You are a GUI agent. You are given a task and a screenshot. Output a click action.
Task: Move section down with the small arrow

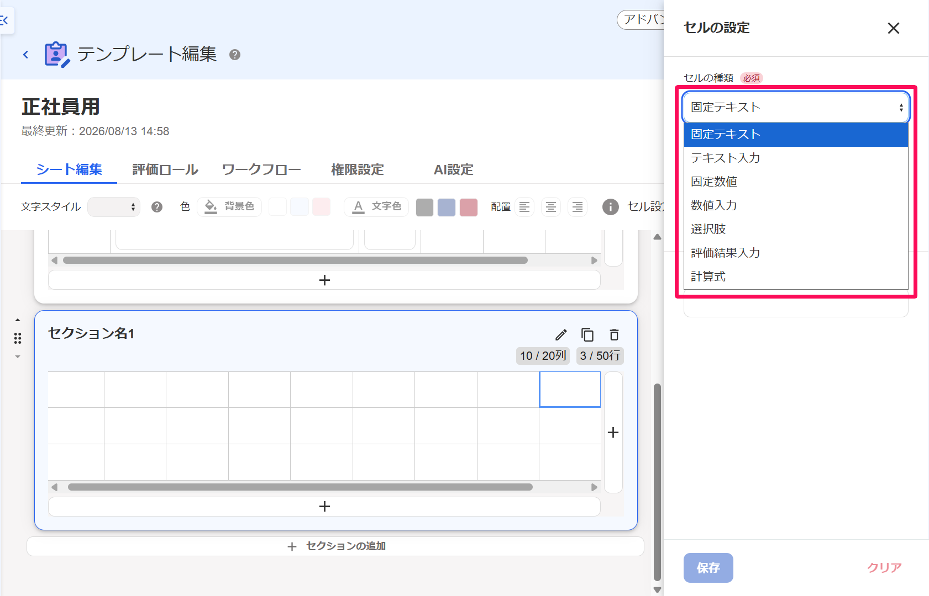[18, 357]
